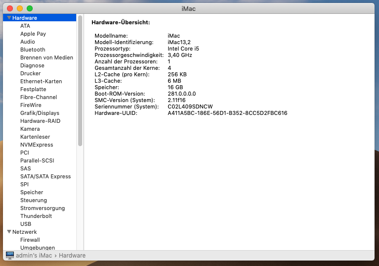Select Drucker in the sidebar
Screen dimensions: 379x266
click(31, 73)
